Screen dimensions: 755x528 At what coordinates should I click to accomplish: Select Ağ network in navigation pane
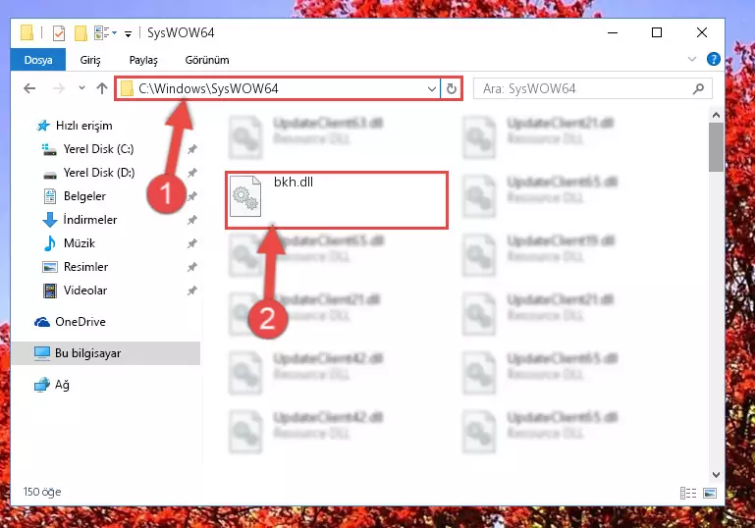tap(62, 385)
